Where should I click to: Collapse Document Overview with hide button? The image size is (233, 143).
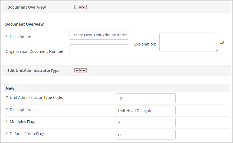(x=80, y=7)
